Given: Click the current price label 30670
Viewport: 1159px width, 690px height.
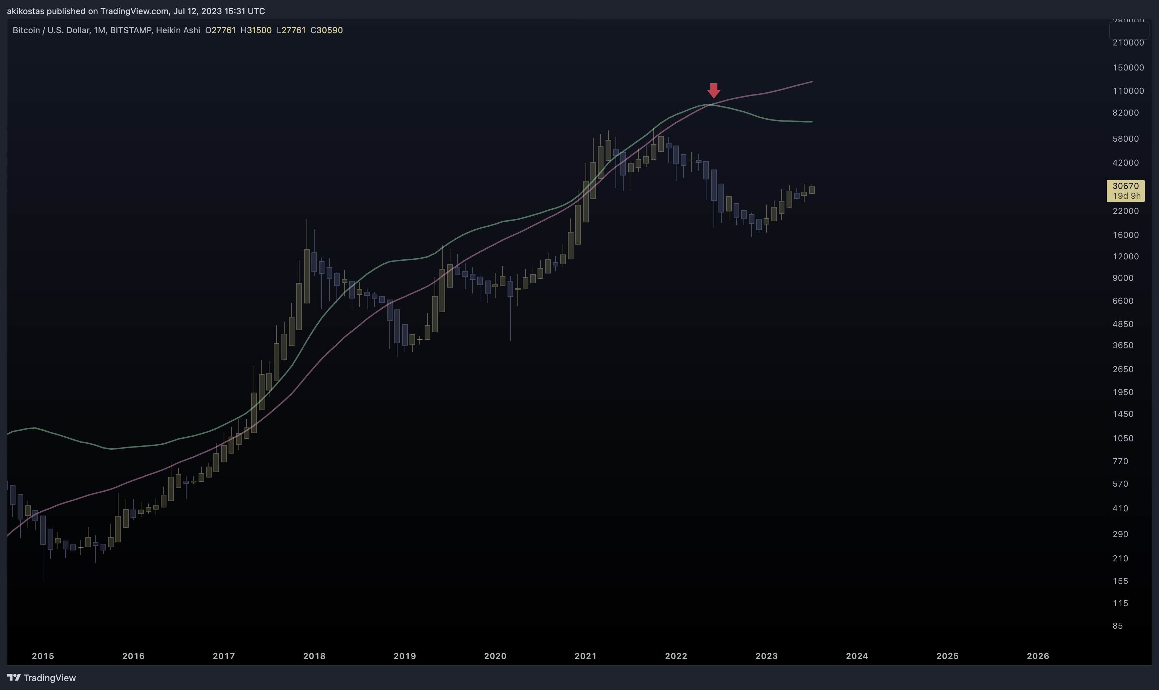Looking at the screenshot, I should tap(1125, 186).
